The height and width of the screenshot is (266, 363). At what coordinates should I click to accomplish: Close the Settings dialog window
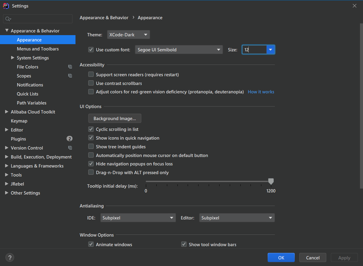point(355,6)
